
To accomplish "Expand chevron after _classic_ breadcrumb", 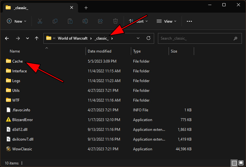I will click(x=112, y=38).
